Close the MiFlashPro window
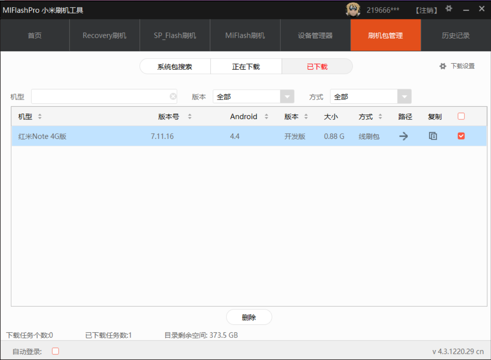 [482, 9]
